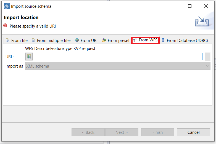Click the 'Import as' label
The height and width of the screenshot is (144, 216).
14,66
